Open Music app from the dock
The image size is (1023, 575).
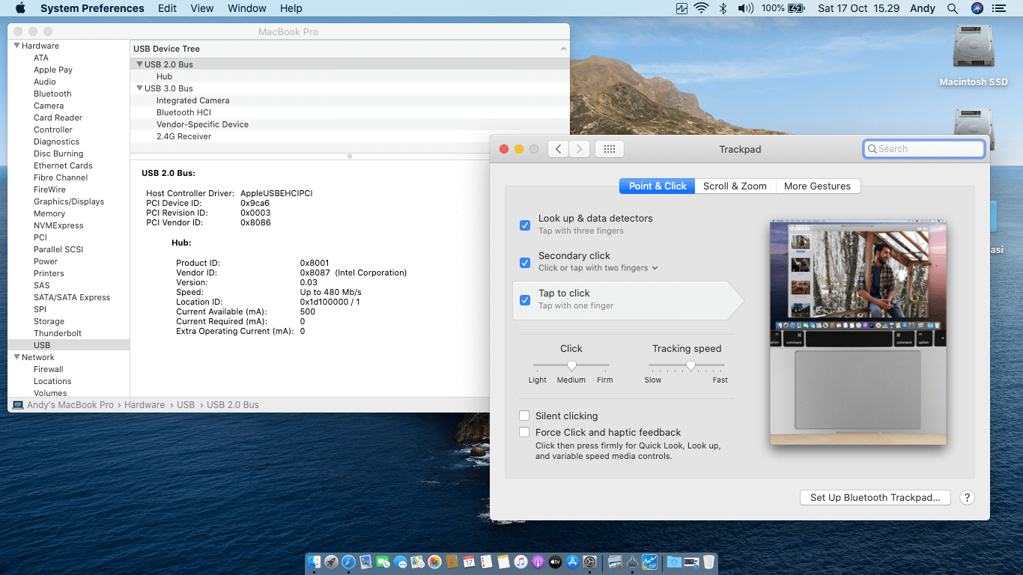tap(520, 562)
